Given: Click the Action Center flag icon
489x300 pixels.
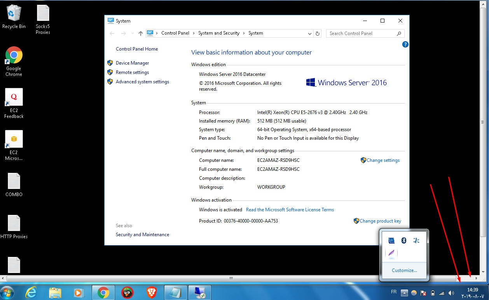Looking at the screenshot, I should tap(424, 293).
